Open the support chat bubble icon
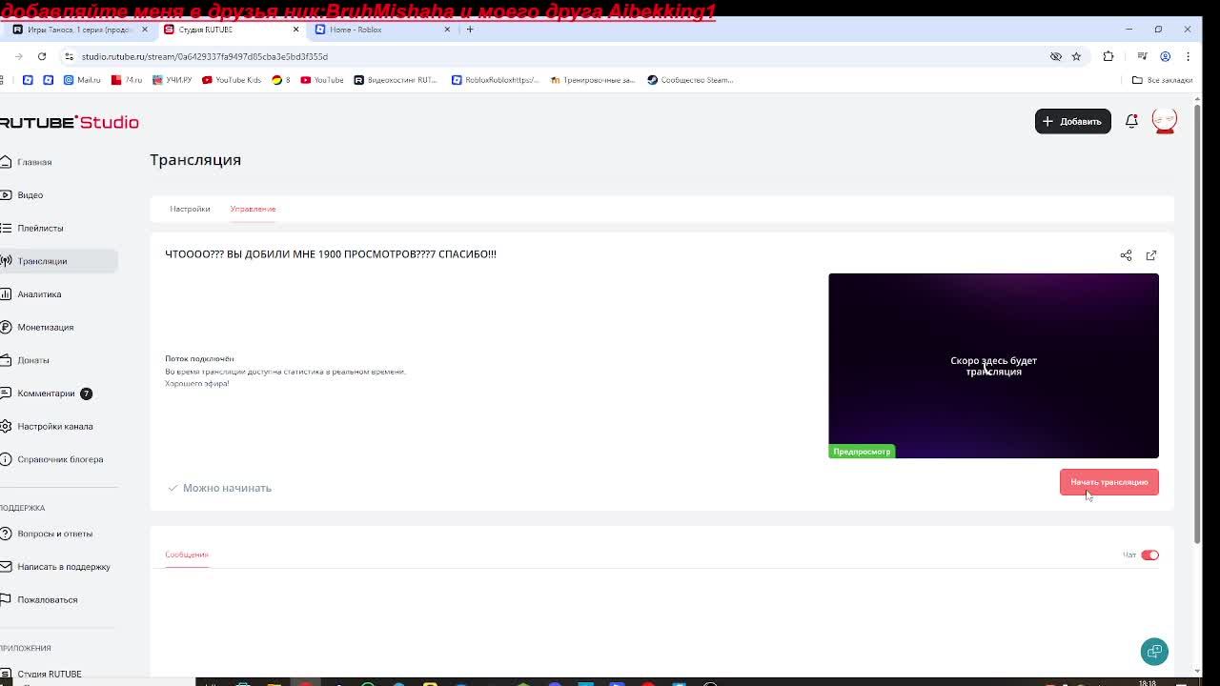 1154,652
